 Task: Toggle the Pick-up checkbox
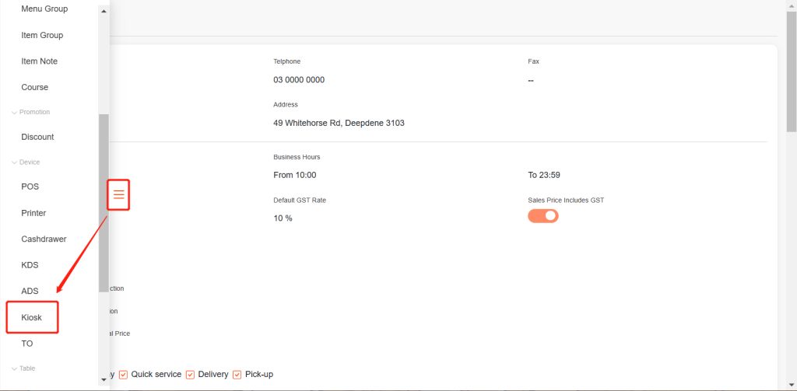click(237, 375)
